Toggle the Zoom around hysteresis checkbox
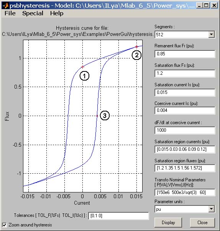Image resolution: width=220 pixels, height=231 pixels. pos(5,225)
